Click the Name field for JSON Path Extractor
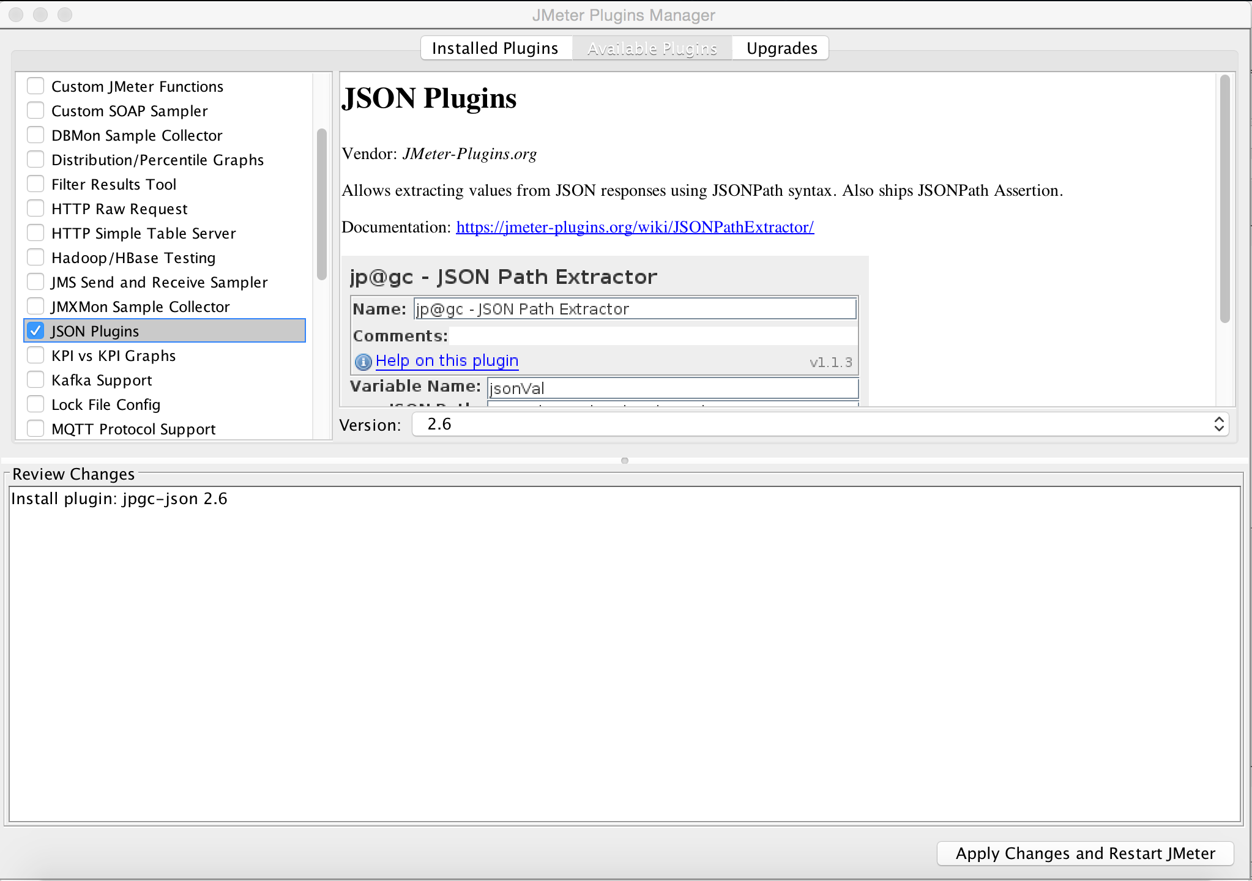 coord(633,308)
